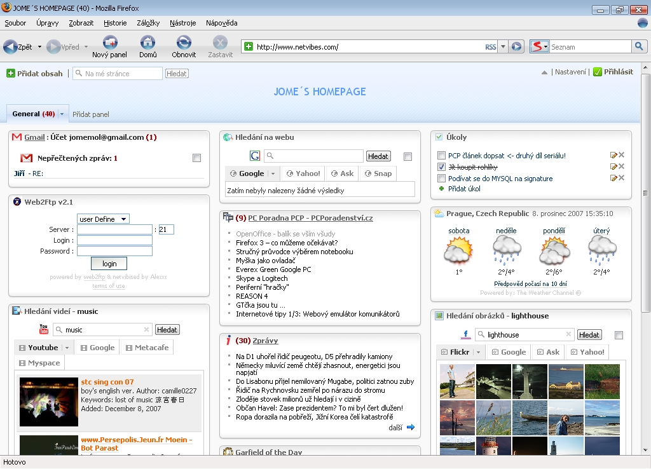Open the Záložky menu

pyautogui.click(x=148, y=23)
